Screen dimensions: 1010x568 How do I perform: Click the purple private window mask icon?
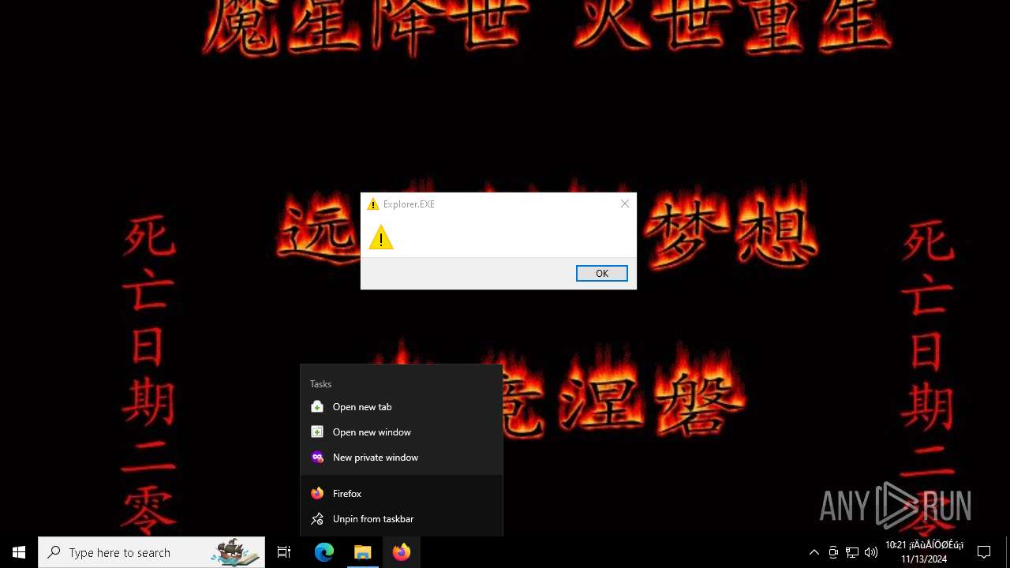pyautogui.click(x=317, y=458)
